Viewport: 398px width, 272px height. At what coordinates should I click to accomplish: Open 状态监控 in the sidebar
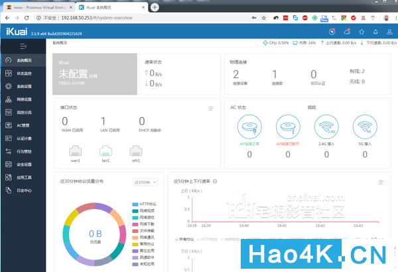(23, 73)
